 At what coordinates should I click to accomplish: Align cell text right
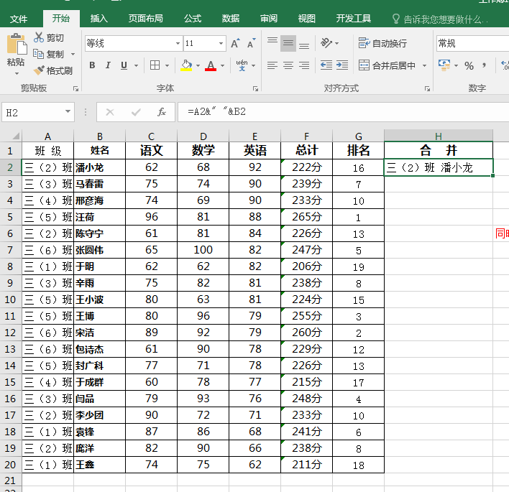304,65
